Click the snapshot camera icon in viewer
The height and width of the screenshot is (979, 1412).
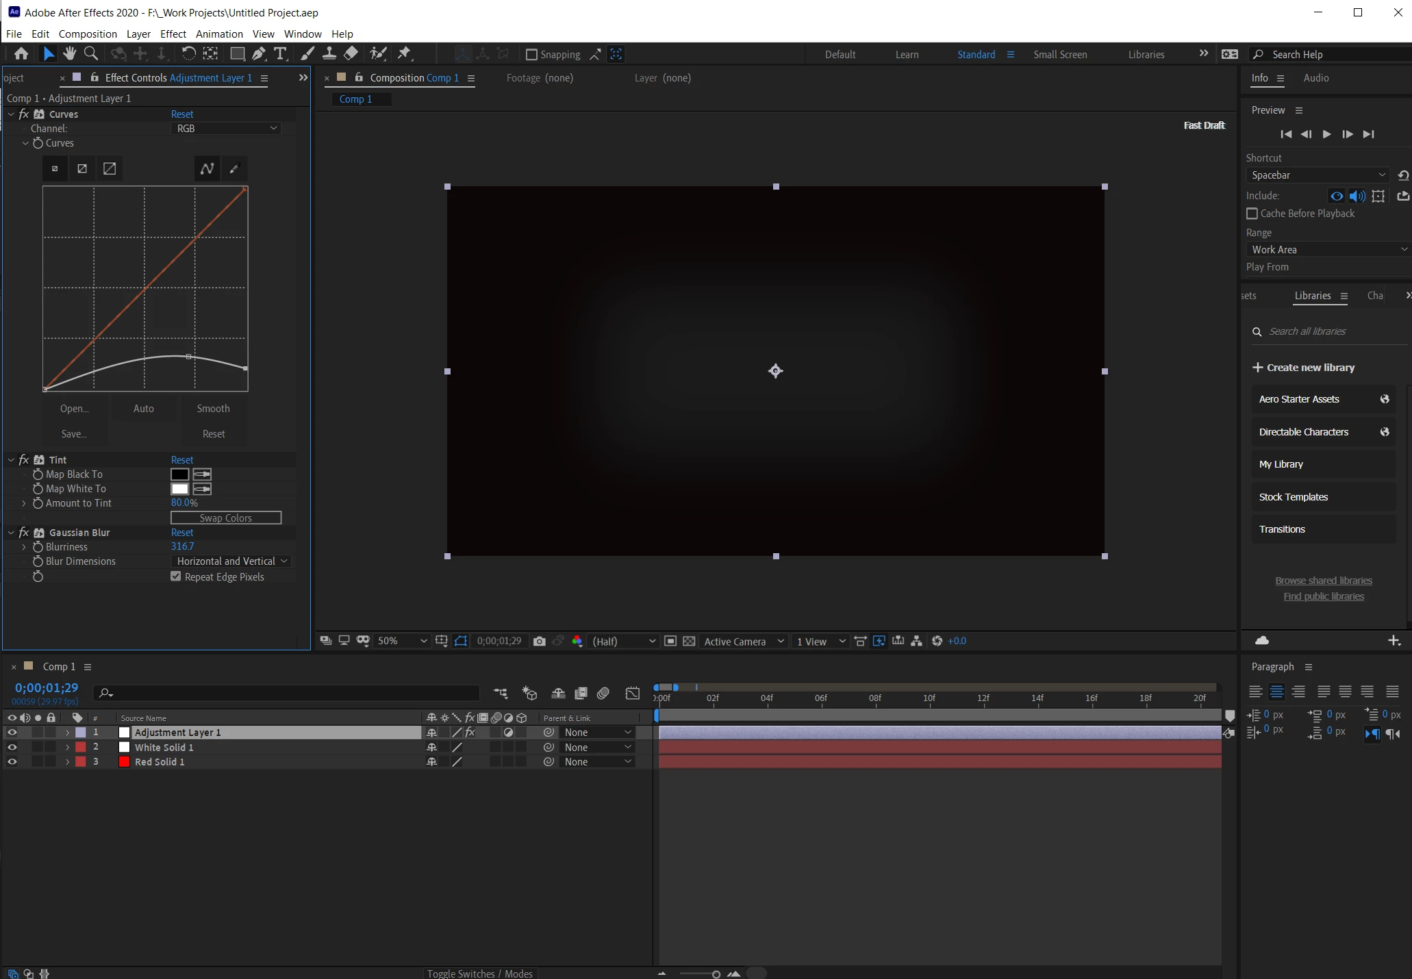coord(540,641)
